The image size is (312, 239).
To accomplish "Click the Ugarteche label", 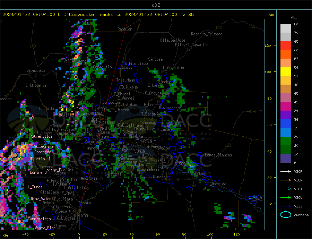I will [x=94, y=161].
